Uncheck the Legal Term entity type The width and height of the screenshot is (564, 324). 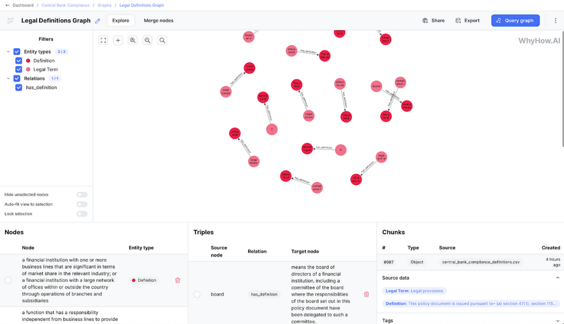click(19, 69)
